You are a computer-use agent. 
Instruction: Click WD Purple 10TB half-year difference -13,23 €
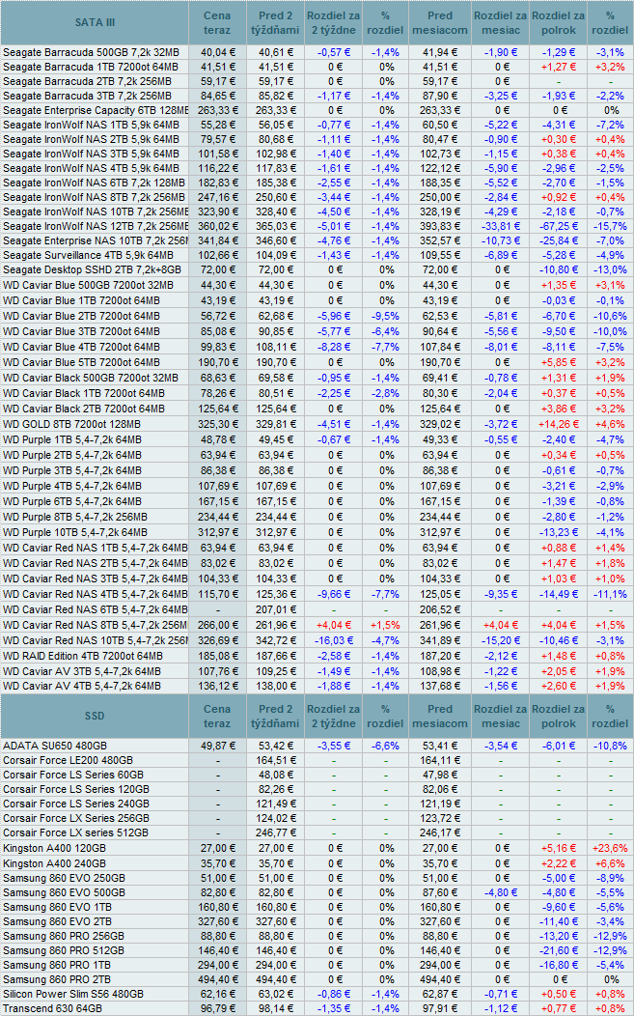558,533
